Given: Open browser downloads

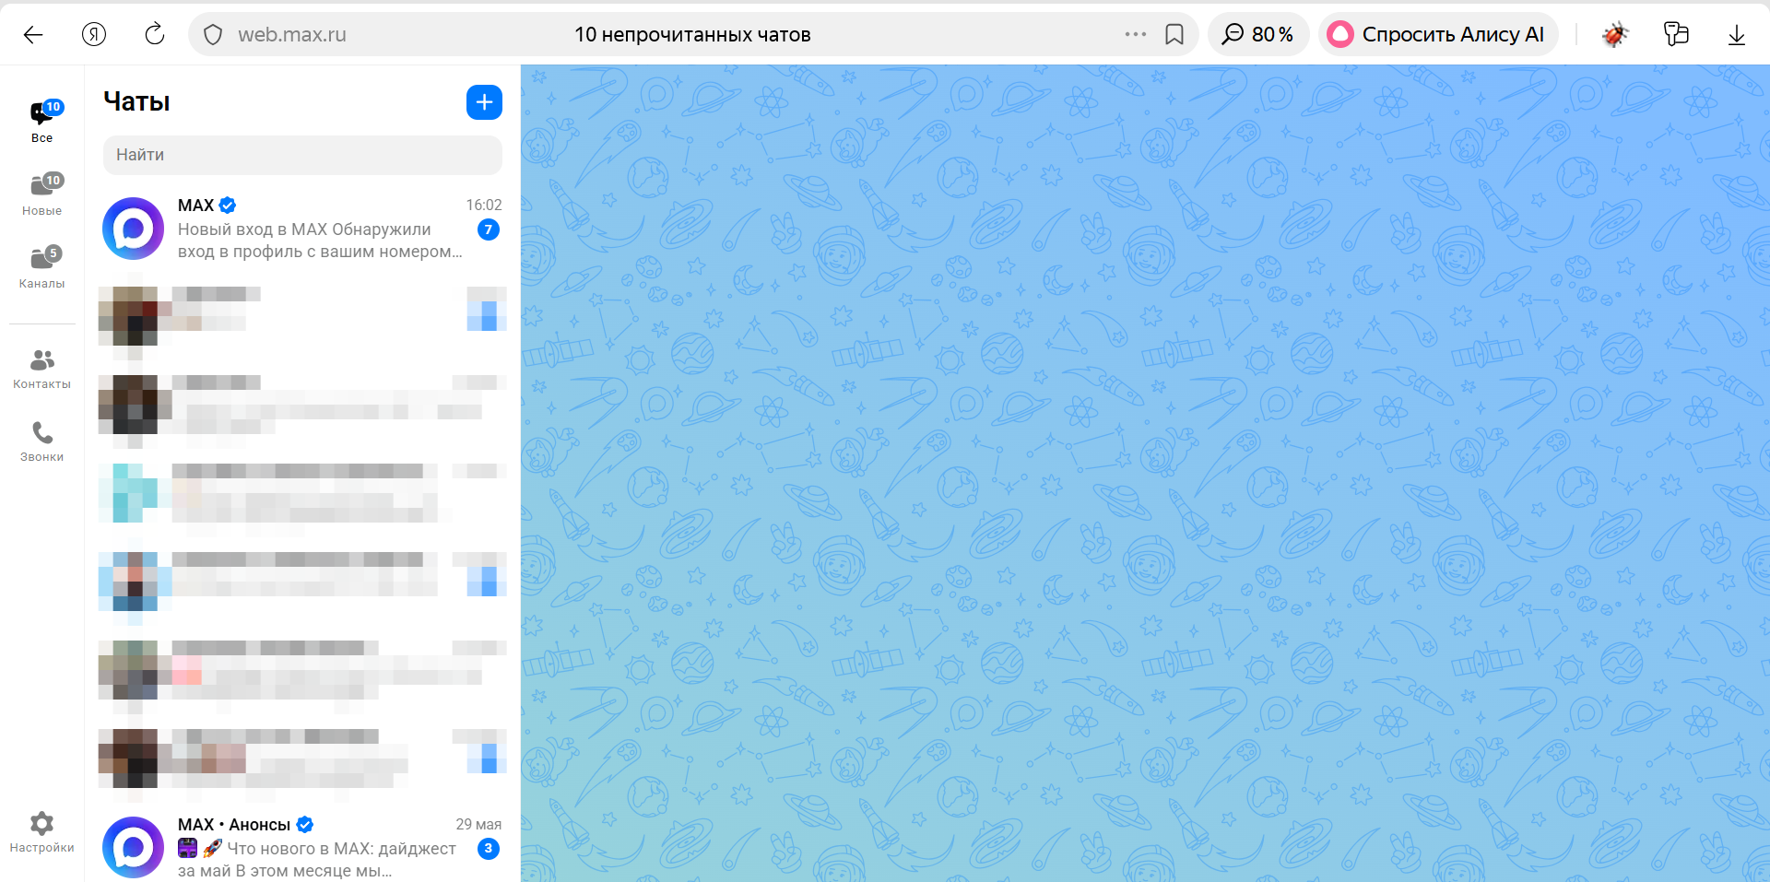Looking at the screenshot, I should point(1737,35).
